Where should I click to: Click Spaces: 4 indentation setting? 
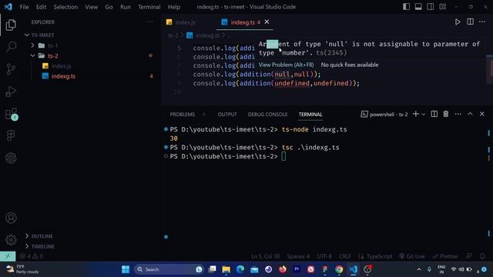coord(298,256)
